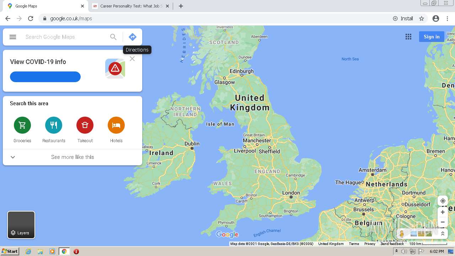Open the Terms link
Image resolution: width=455 pixels, height=256 pixels.
click(x=354, y=244)
